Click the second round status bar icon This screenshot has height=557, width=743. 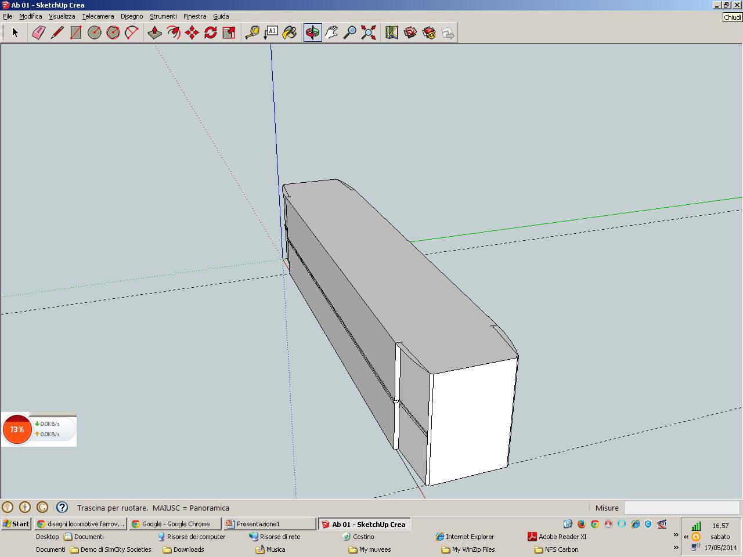pyautogui.click(x=25, y=507)
